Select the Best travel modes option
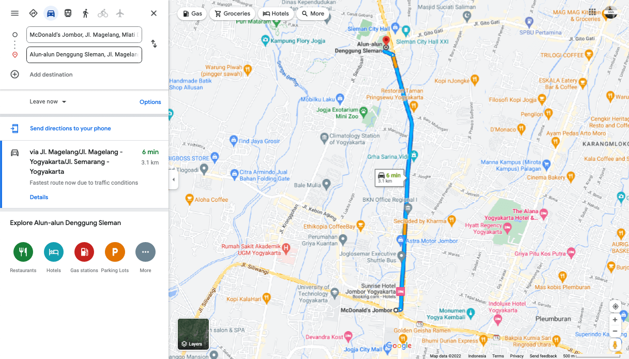Screen dimensions: 629x359 pos(33,13)
